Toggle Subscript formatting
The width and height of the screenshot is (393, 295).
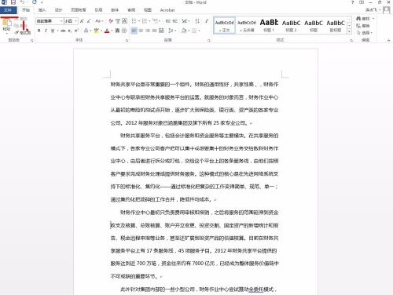tap(70, 31)
